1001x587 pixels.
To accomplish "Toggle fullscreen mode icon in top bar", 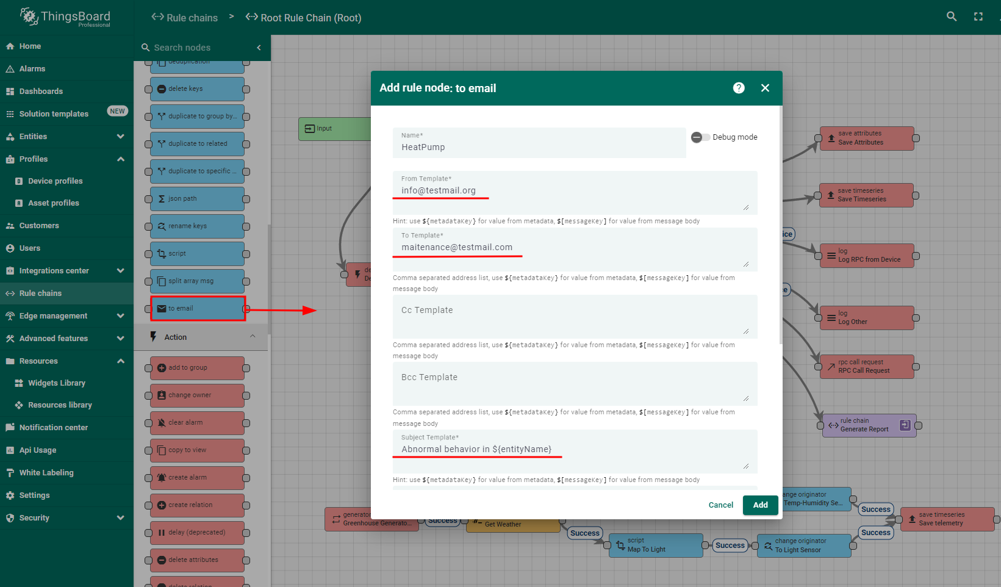I will click(978, 16).
